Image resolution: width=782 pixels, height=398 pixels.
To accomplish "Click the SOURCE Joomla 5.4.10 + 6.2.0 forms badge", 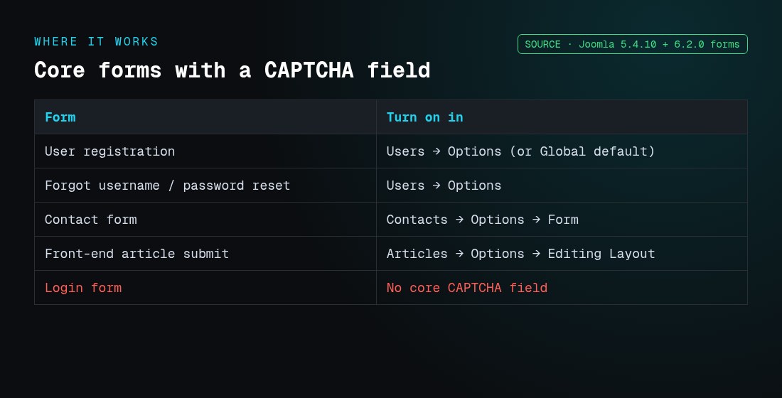I will pos(633,44).
